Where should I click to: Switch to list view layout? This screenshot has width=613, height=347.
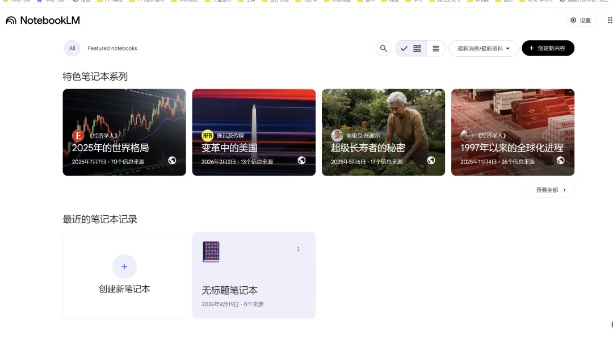(435, 48)
